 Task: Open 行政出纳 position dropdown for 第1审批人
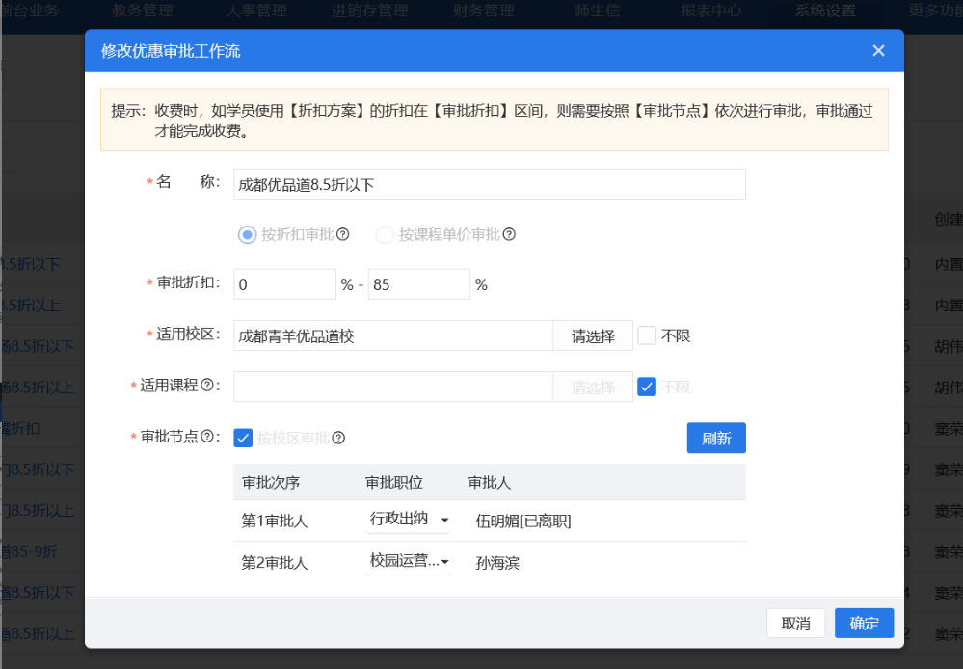click(x=408, y=520)
